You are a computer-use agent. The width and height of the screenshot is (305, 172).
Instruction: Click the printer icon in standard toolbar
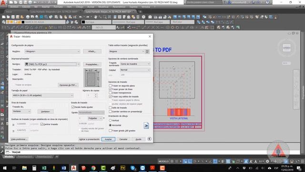coord(28,17)
